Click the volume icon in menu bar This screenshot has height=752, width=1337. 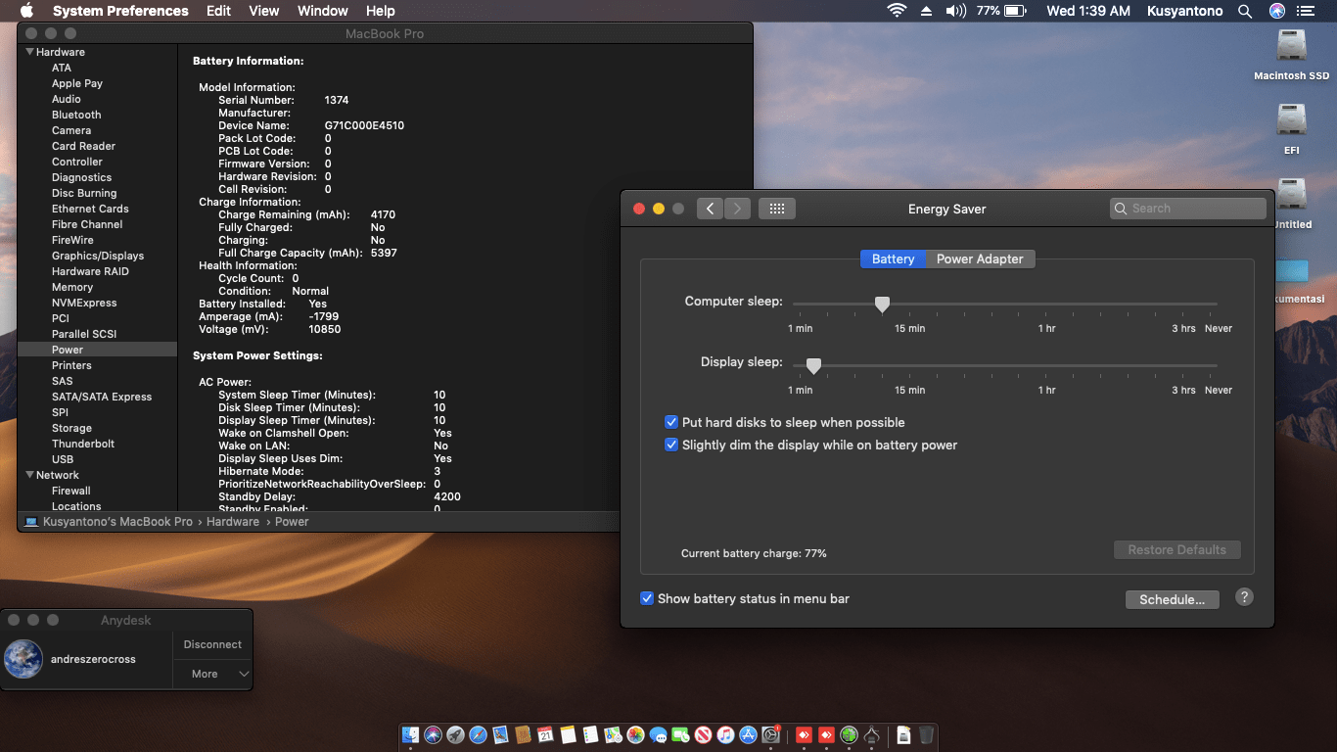(955, 11)
